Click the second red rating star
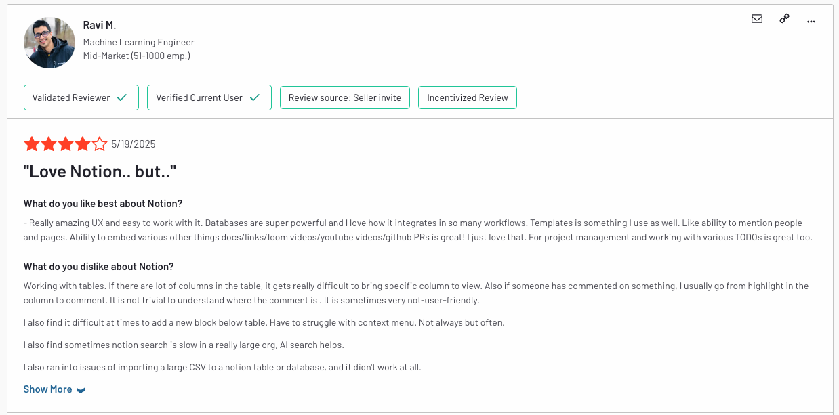839x415 pixels. pos(49,144)
